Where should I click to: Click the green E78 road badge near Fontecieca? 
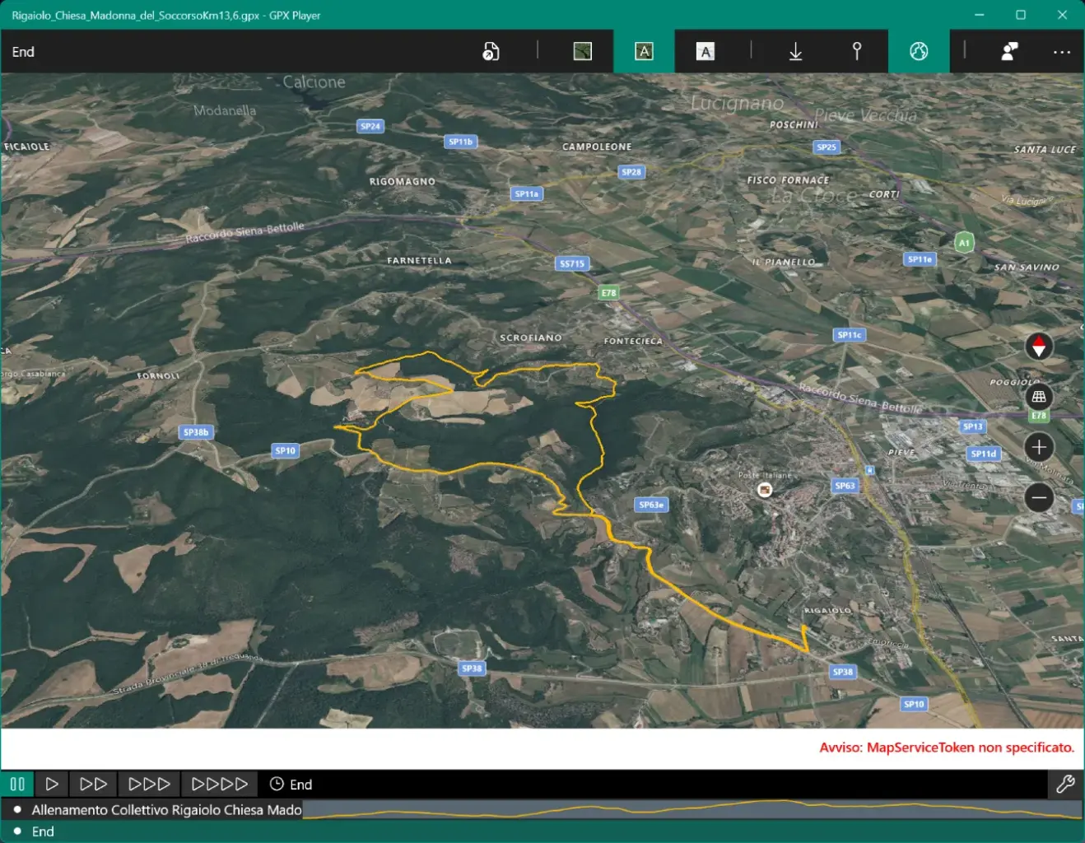coord(608,292)
